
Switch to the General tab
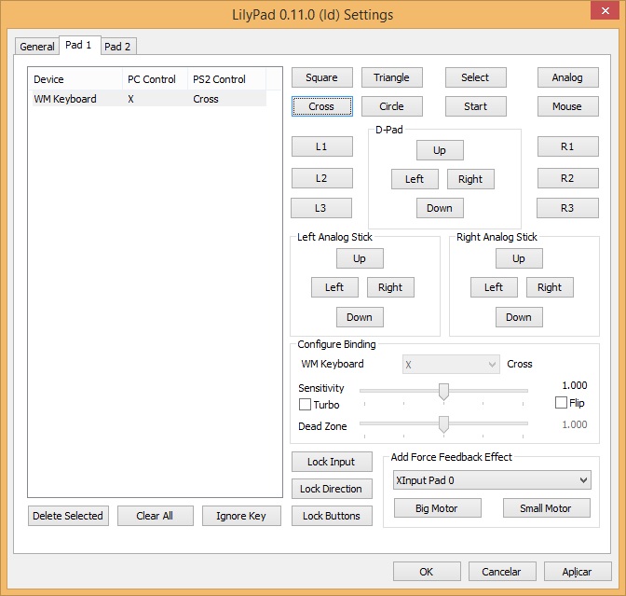(36, 47)
